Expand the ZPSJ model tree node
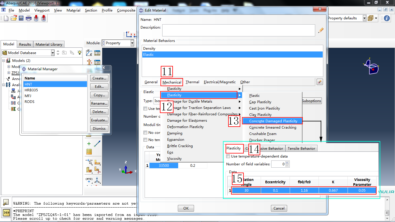 click(x=9, y=73)
